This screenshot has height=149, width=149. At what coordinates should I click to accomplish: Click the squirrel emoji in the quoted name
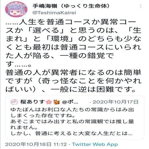[57, 102]
